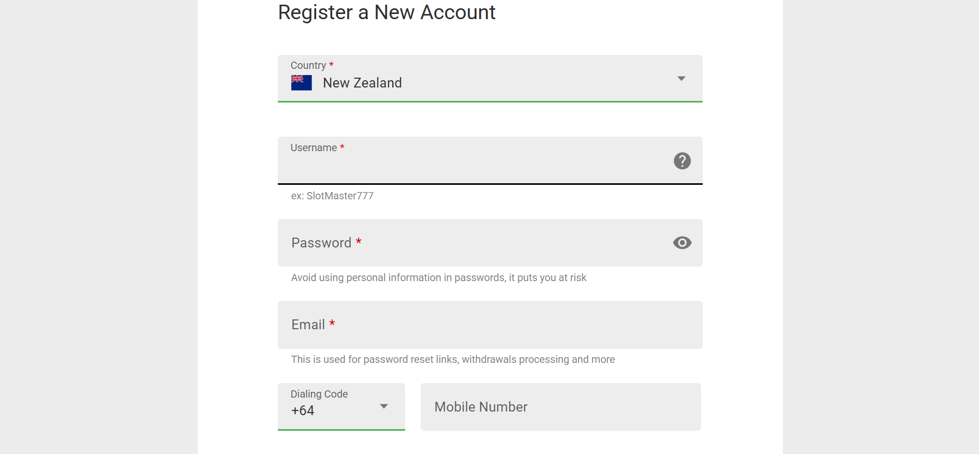
Task: Select the +64 dialing code value
Action: point(303,411)
